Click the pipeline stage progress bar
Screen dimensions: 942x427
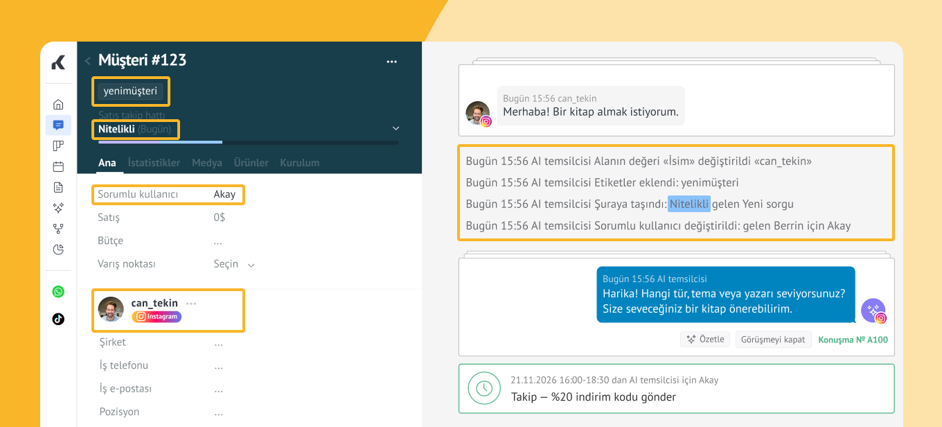pyautogui.click(x=248, y=143)
